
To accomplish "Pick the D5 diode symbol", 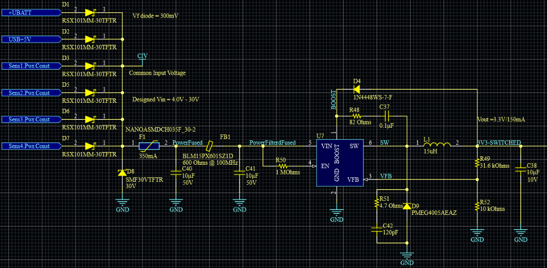I will pos(90,93).
